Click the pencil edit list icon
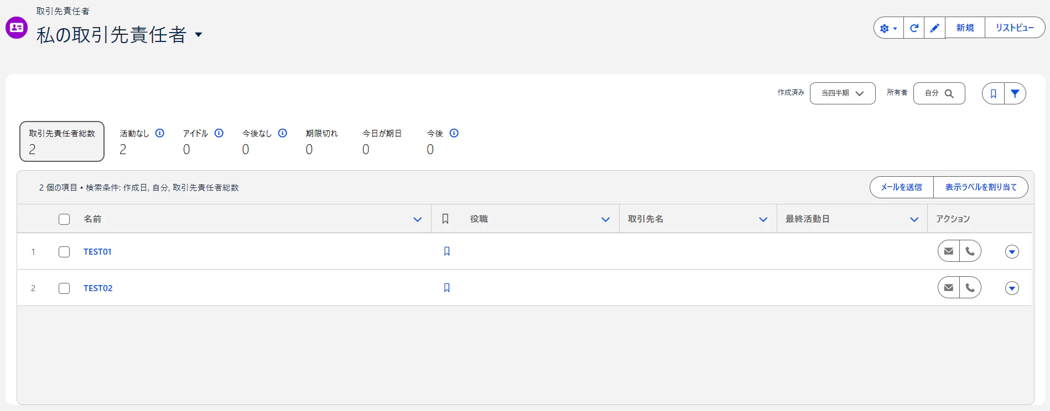Image resolution: width=1050 pixels, height=411 pixels. pos(934,28)
